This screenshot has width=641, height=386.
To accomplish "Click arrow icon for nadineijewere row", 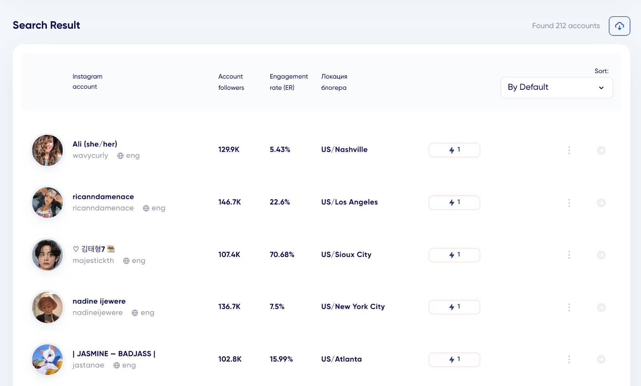I will 601,307.
